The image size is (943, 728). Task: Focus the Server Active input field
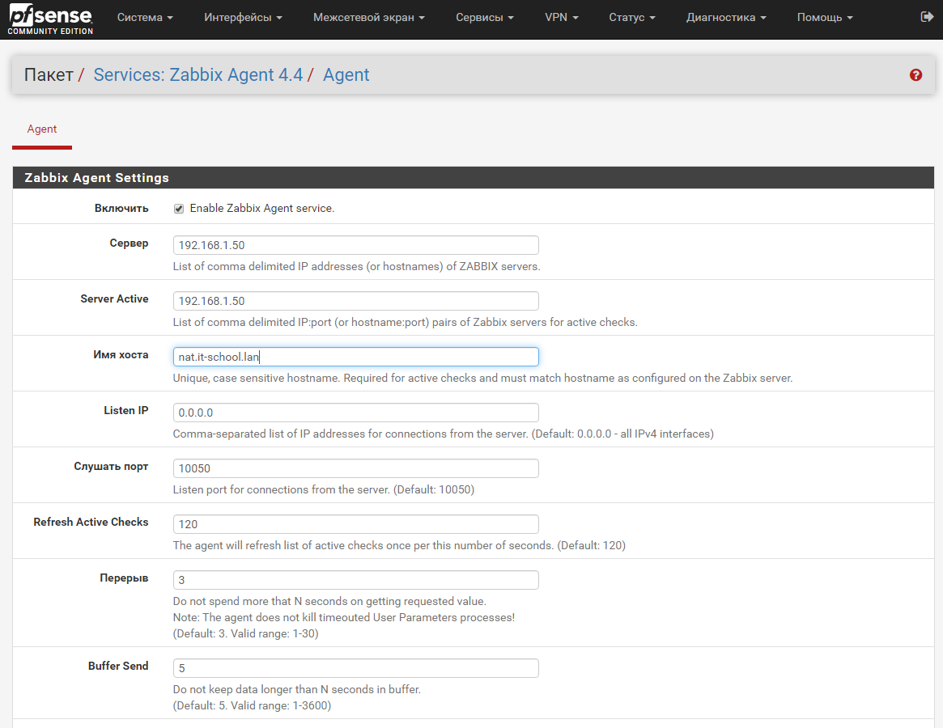tap(355, 301)
